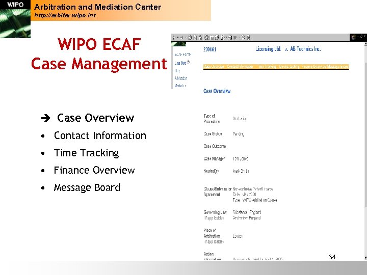Open the ECAF Home sidebar link
Screen dimensions: 367x275
tap(182, 54)
